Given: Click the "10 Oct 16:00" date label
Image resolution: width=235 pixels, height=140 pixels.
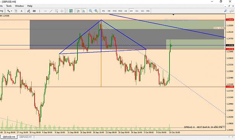Looking at the screenshot, I should 174,132.
